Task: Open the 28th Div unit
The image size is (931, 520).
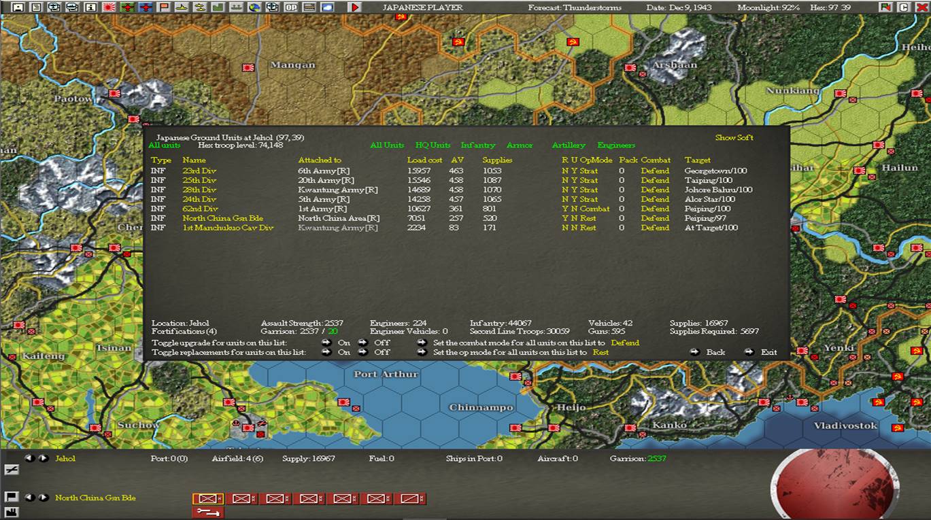Action: [x=199, y=190]
